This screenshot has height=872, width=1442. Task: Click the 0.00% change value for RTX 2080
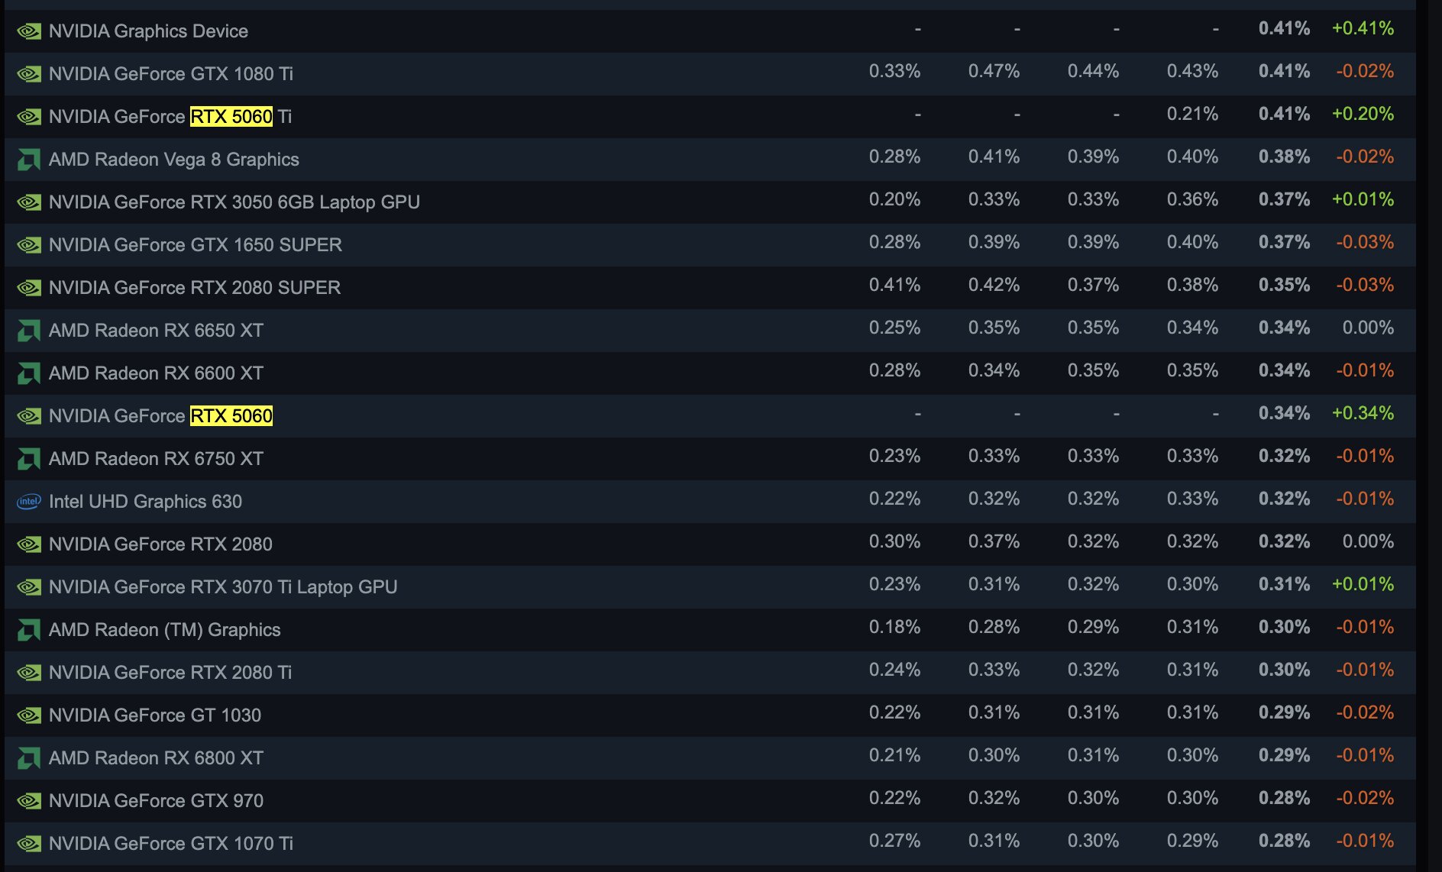[1368, 541]
